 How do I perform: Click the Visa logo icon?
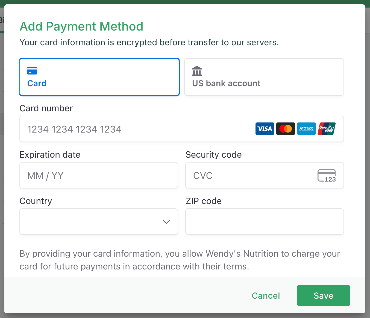point(265,129)
